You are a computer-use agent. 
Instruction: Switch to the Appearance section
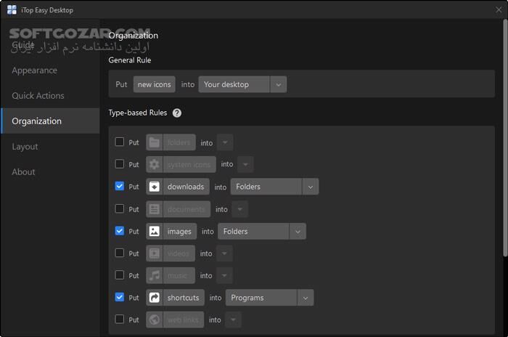34,70
